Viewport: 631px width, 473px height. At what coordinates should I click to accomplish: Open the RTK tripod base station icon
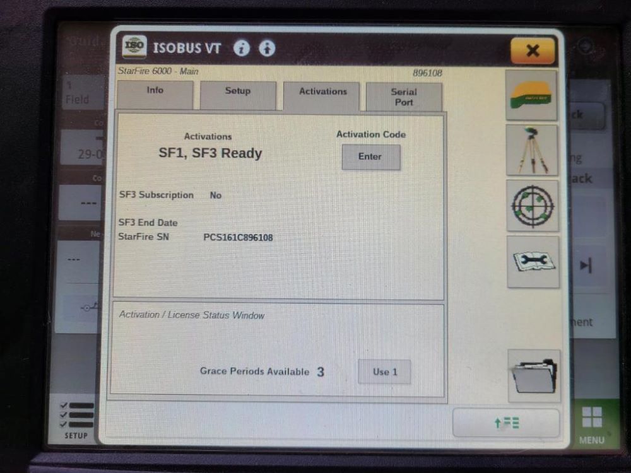click(532, 151)
